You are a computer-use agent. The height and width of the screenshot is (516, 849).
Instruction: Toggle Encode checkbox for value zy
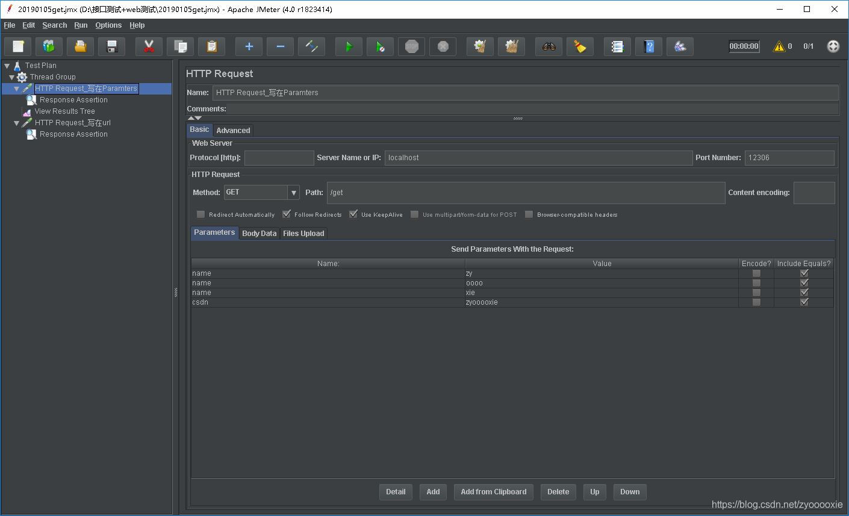point(756,273)
